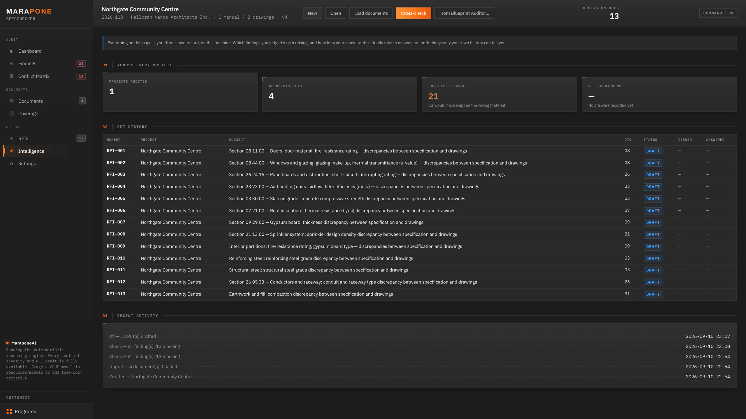Click Load documents
Image resolution: width=746 pixels, height=419 pixels.
pos(371,13)
